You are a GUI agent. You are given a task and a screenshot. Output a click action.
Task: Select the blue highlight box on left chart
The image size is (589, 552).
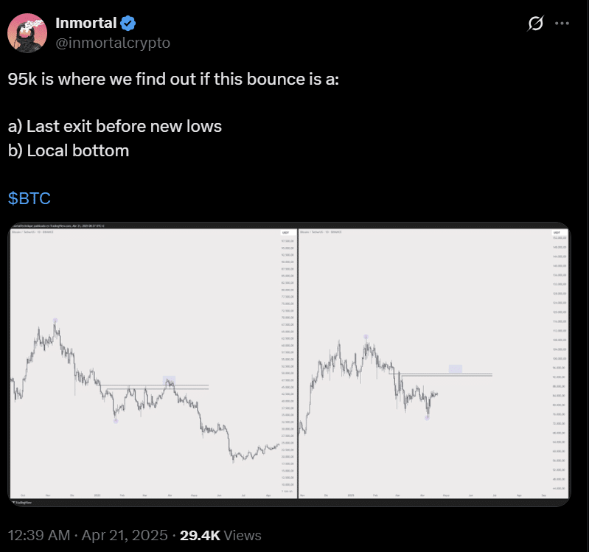170,380
